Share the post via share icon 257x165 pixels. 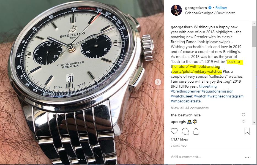click(196, 131)
